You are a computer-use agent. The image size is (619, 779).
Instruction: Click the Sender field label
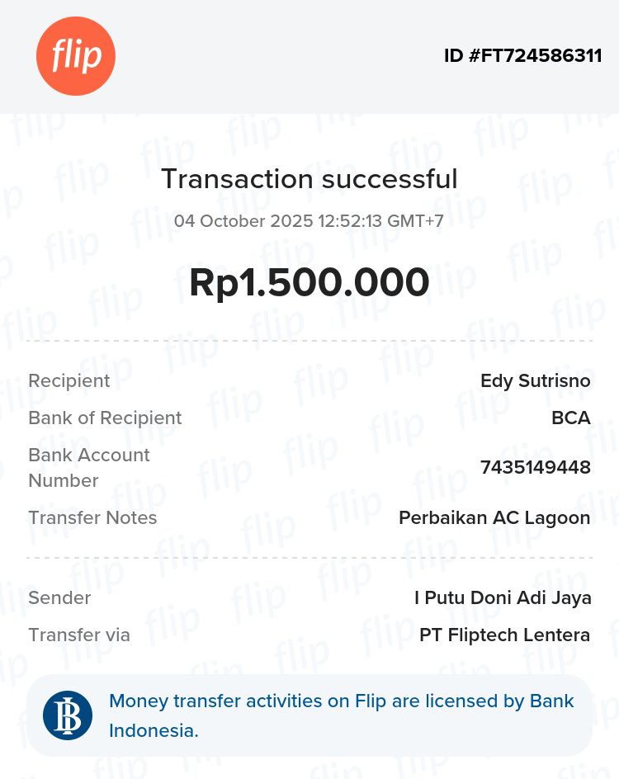tap(59, 597)
